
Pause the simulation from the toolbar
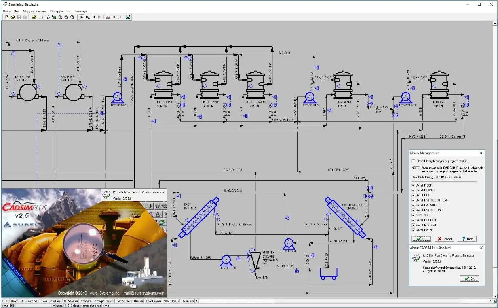94,17
